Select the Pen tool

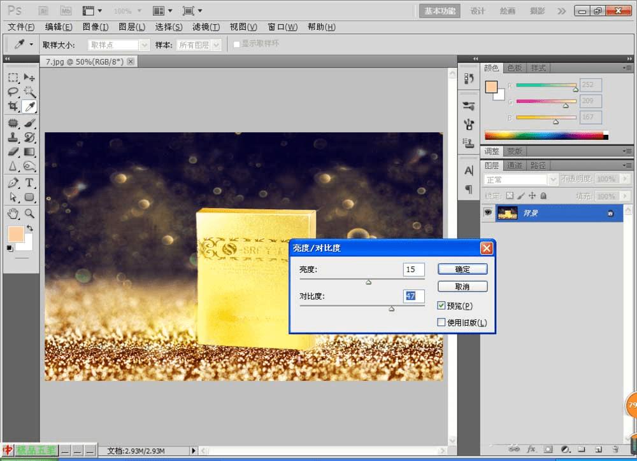coord(13,183)
